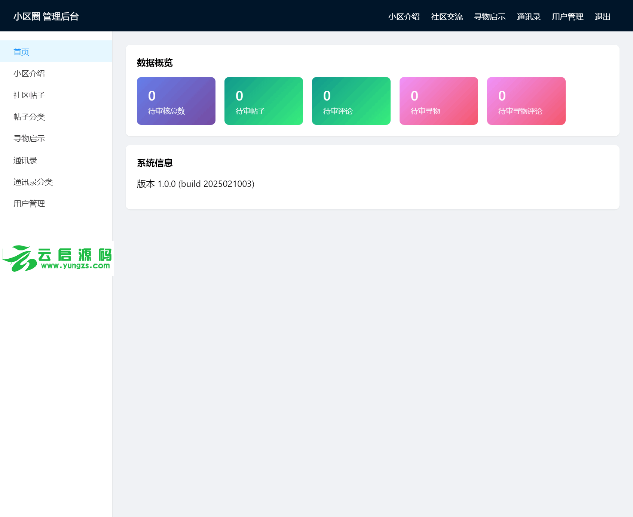The width and height of the screenshot is (633, 517).
Task: Go to 通讯录分类 in the sidebar
Action: coord(56,182)
